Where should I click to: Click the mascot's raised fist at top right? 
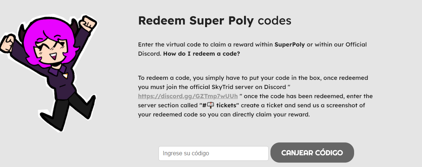(x=88, y=23)
